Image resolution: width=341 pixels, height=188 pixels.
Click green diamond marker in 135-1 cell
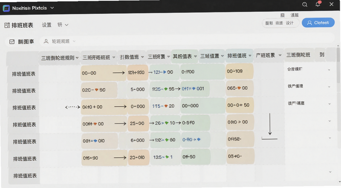tap(167, 157)
